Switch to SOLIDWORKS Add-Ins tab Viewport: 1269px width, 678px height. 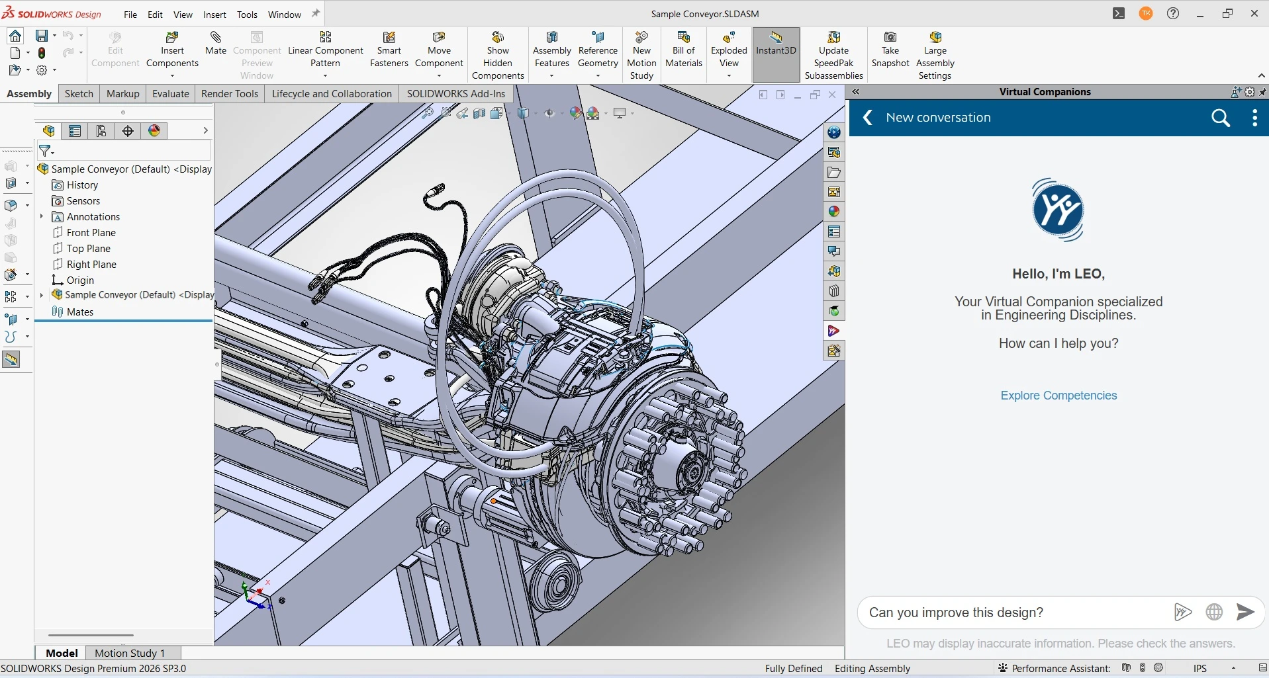(456, 94)
